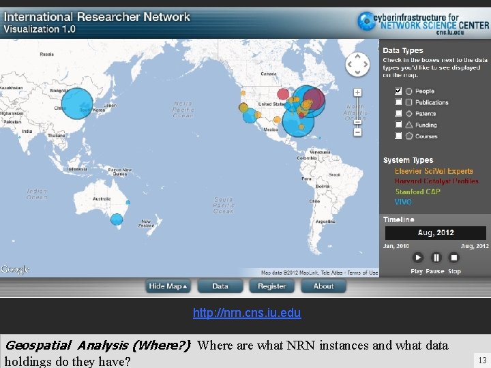Click the Cyberinfrastructure for Network Science Center logo
491x368 pixels.
[423, 23]
